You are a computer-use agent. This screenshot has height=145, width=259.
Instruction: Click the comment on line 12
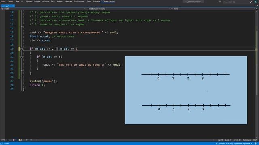(100, 21)
